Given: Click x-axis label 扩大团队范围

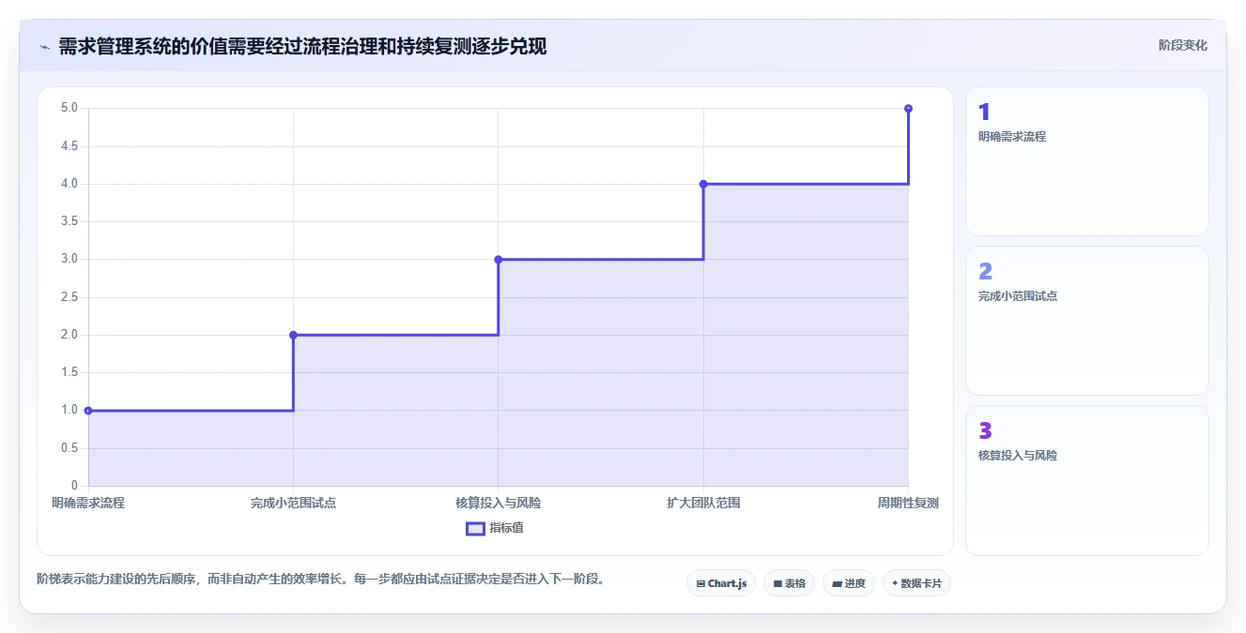Looking at the screenshot, I should tap(703, 503).
